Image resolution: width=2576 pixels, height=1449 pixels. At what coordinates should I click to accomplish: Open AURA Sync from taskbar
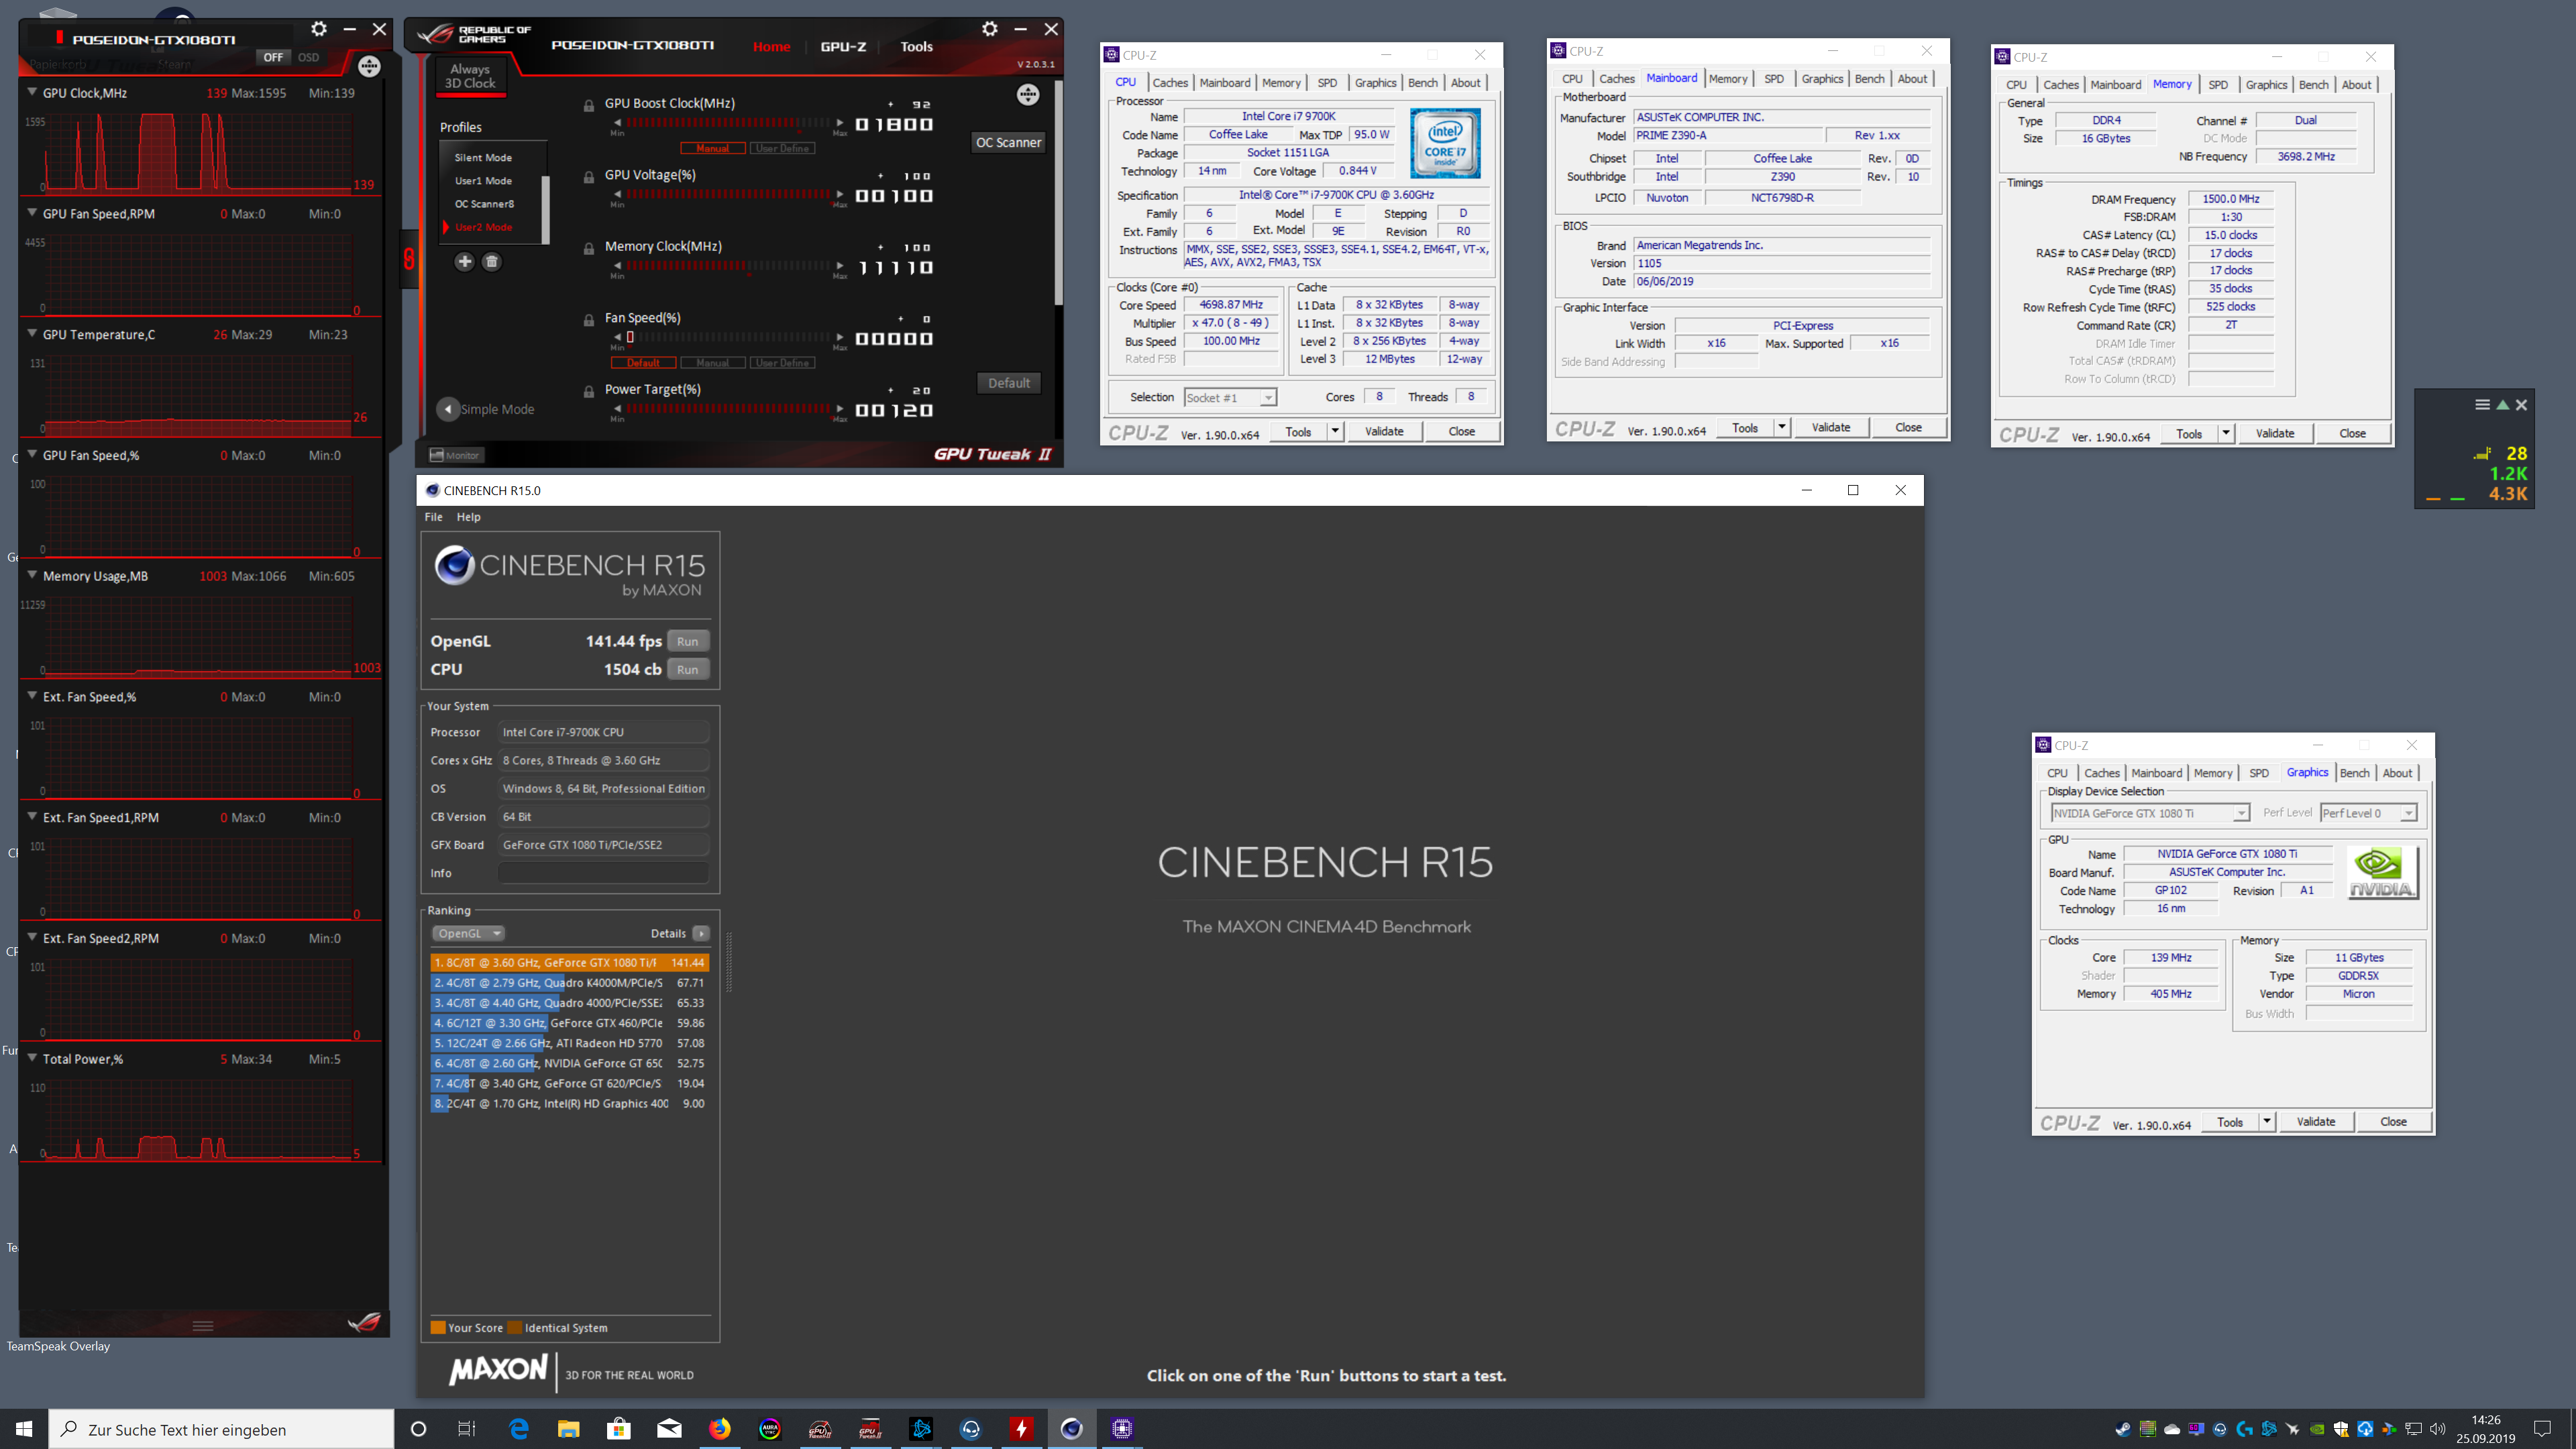[770, 1428]
